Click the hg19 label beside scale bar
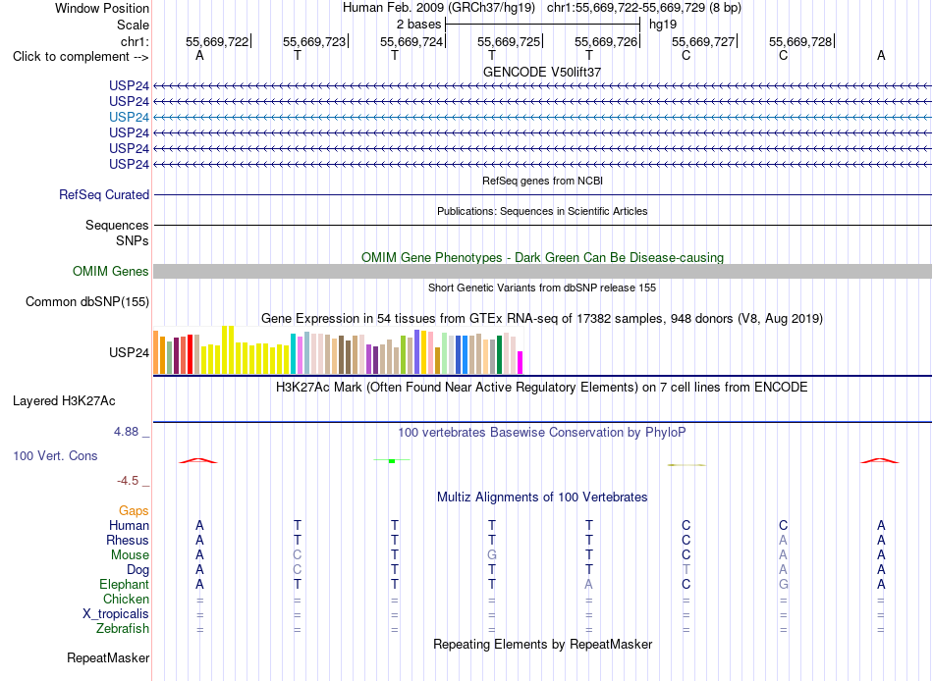933x681 pixels. 663,25
